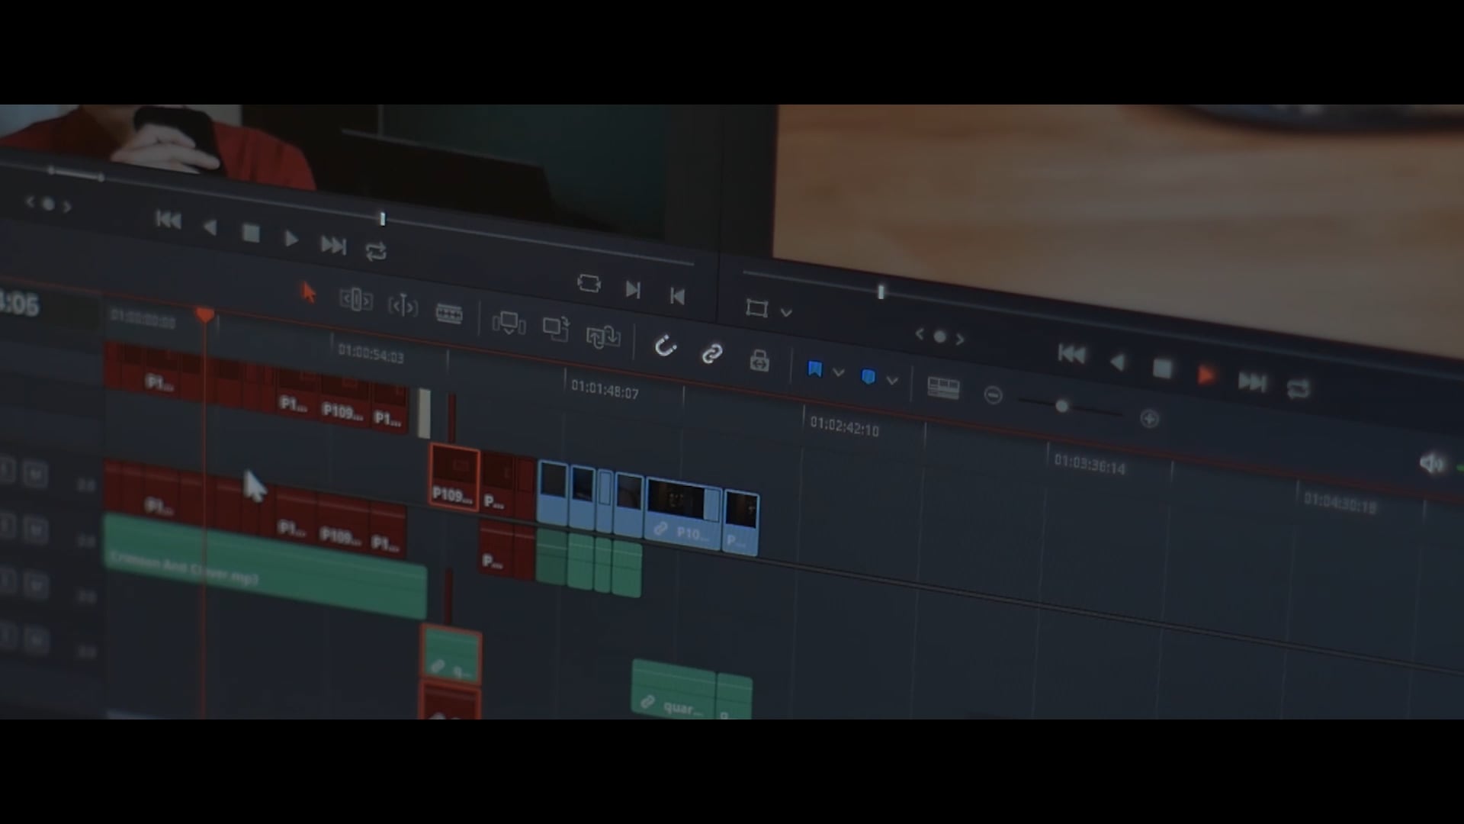
Task: Click the timeline zoom slider handle
Action: 1061,407
